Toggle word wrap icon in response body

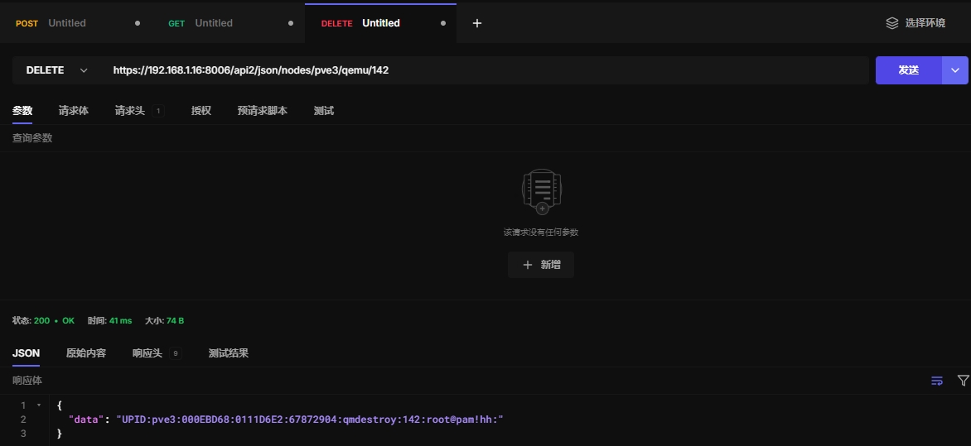click(x=937, y=381)
